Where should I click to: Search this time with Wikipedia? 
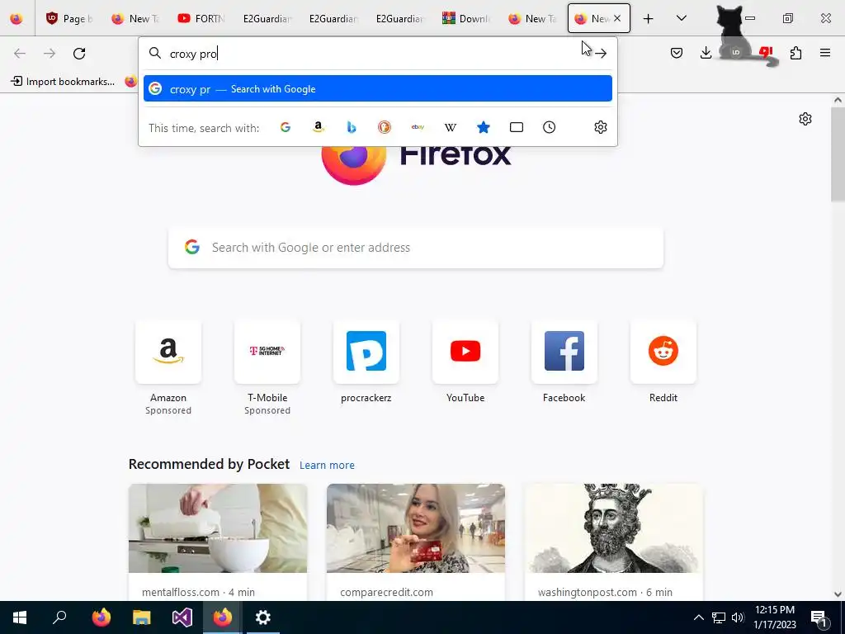(451, 127)
